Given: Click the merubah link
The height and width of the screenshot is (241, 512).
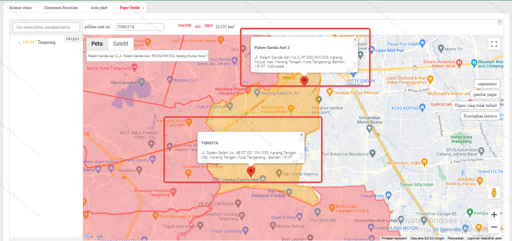Looking at the screenshot, I should pos(185,25).
